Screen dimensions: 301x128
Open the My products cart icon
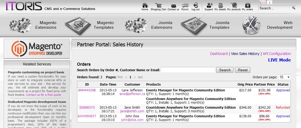pyautogui.click(x=234, y=5)
